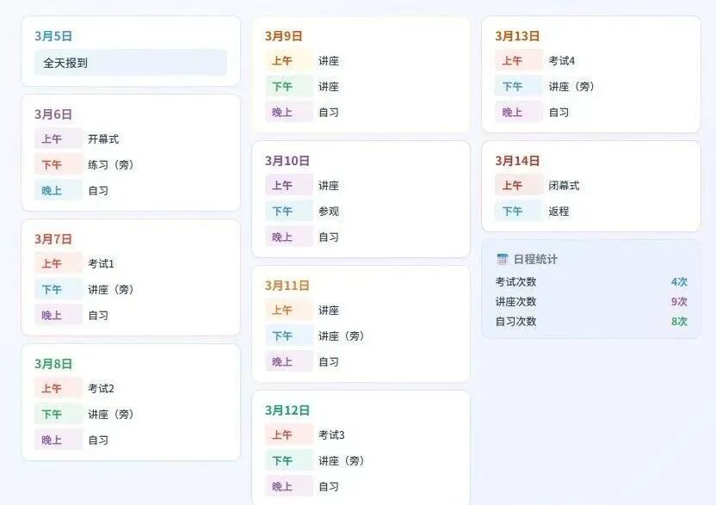Select the 返程 afternoon entry on 3月14日

559,212
